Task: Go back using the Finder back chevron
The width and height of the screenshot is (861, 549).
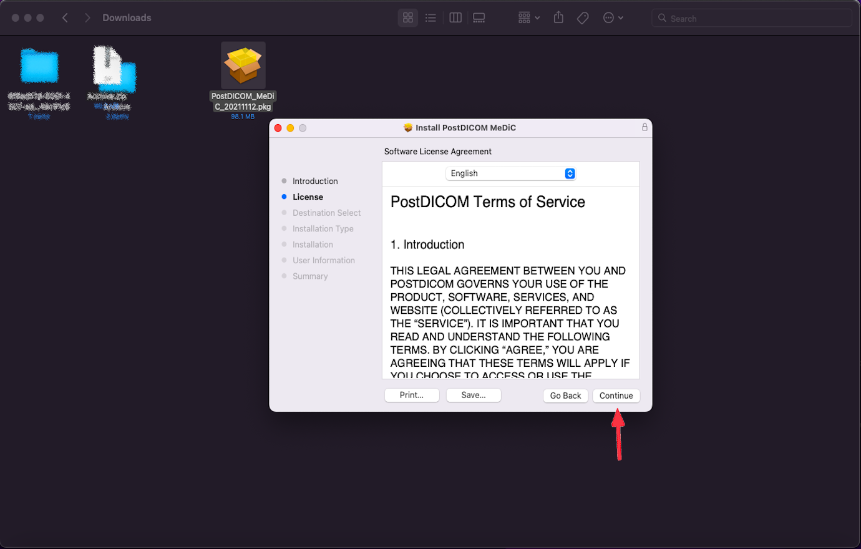Action: tap(65, 17)
